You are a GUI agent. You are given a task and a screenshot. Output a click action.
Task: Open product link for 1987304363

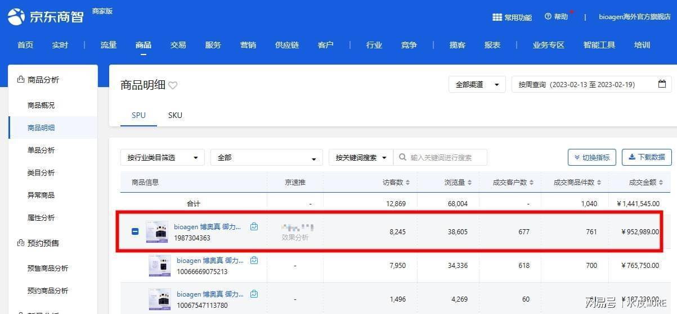pyautogui.click(x=208, y=226)
